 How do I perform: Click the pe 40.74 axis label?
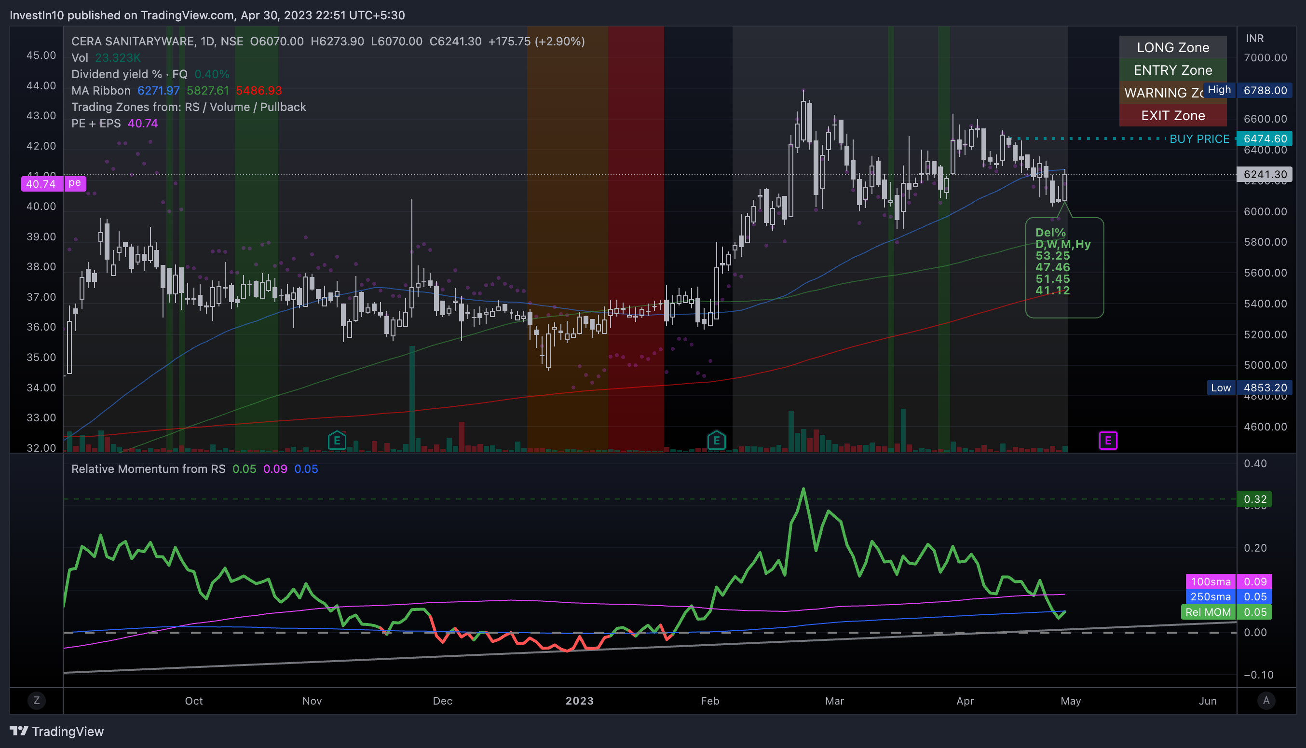(x=54, y=183)
